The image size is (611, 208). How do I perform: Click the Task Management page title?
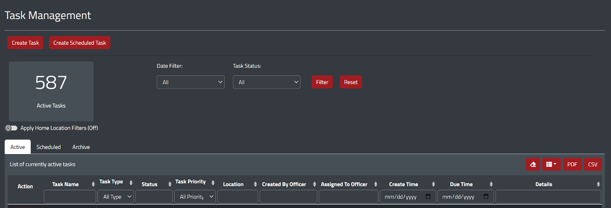[48, 15]
